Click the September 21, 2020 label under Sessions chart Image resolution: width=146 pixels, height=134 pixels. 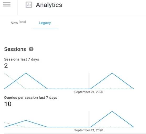pos(89,92)
